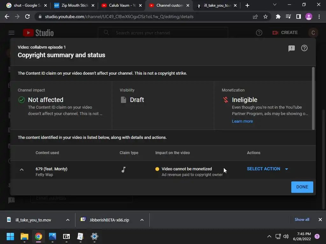Open the Chrome extensions puzzle icon
This screenshot has height=244, width=326.
[278, 17]
